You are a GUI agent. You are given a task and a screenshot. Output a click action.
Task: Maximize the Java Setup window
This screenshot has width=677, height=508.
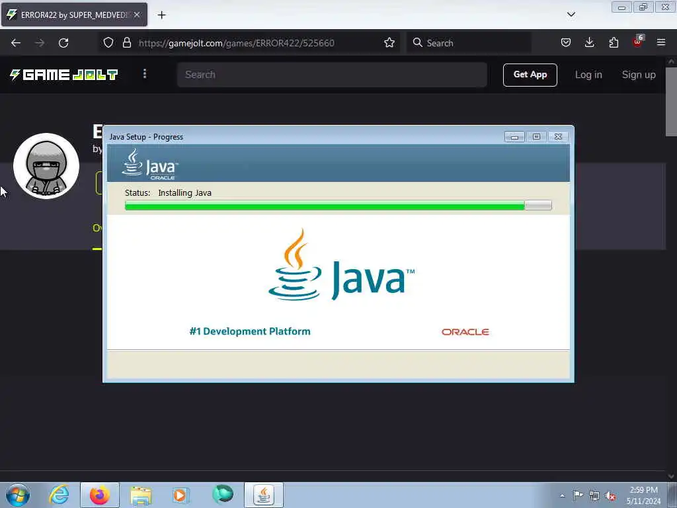(x=536, y=137)
